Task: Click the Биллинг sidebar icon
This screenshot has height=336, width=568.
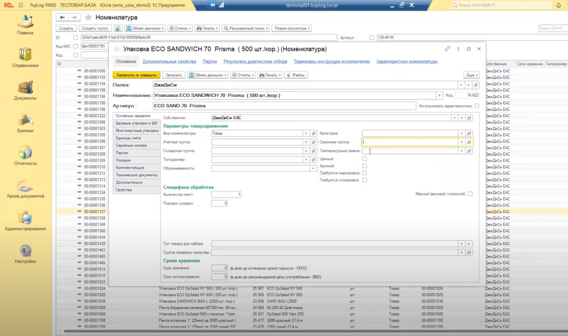Action: (25, 120)
